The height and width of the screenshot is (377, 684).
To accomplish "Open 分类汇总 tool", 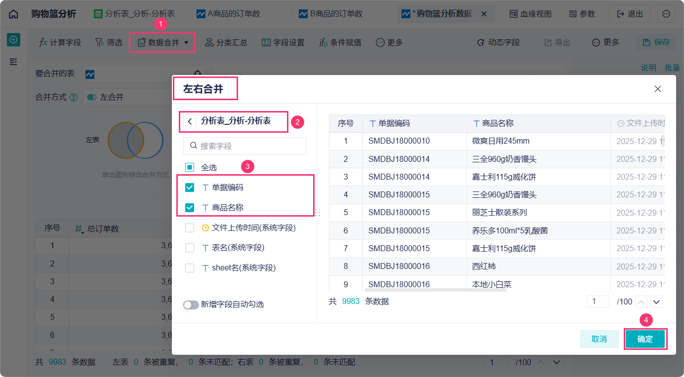I will pos(226,42).
